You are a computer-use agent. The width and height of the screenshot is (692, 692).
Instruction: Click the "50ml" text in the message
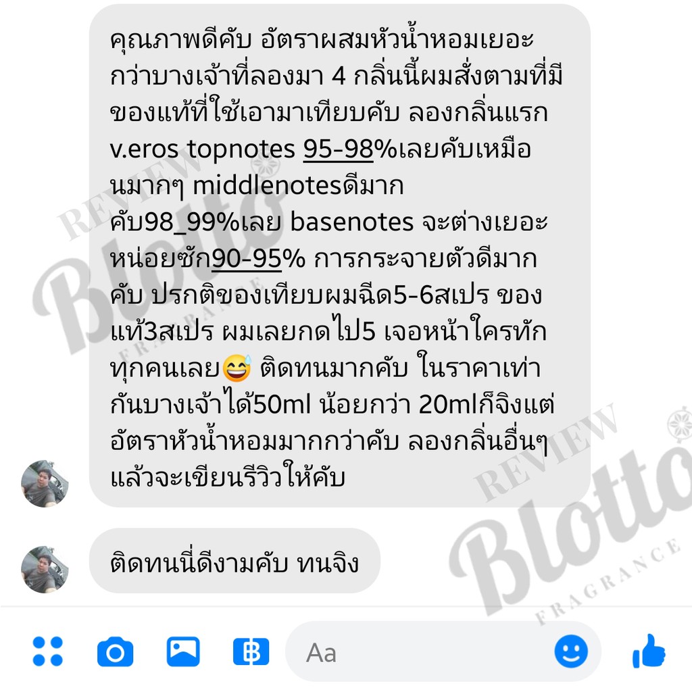pos(282,404)
